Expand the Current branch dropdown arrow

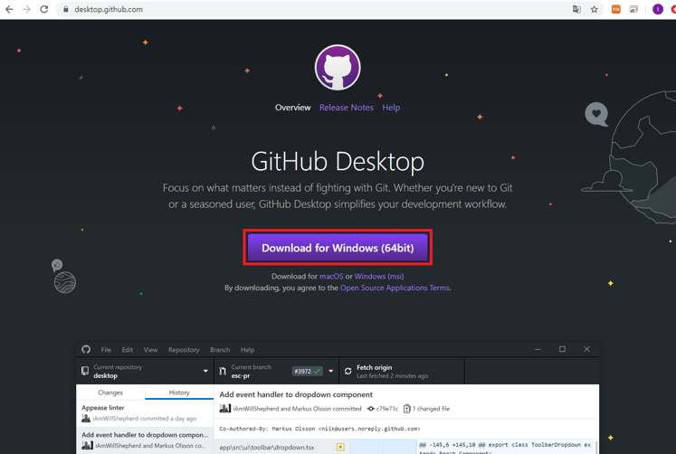(x=330, y=371)
